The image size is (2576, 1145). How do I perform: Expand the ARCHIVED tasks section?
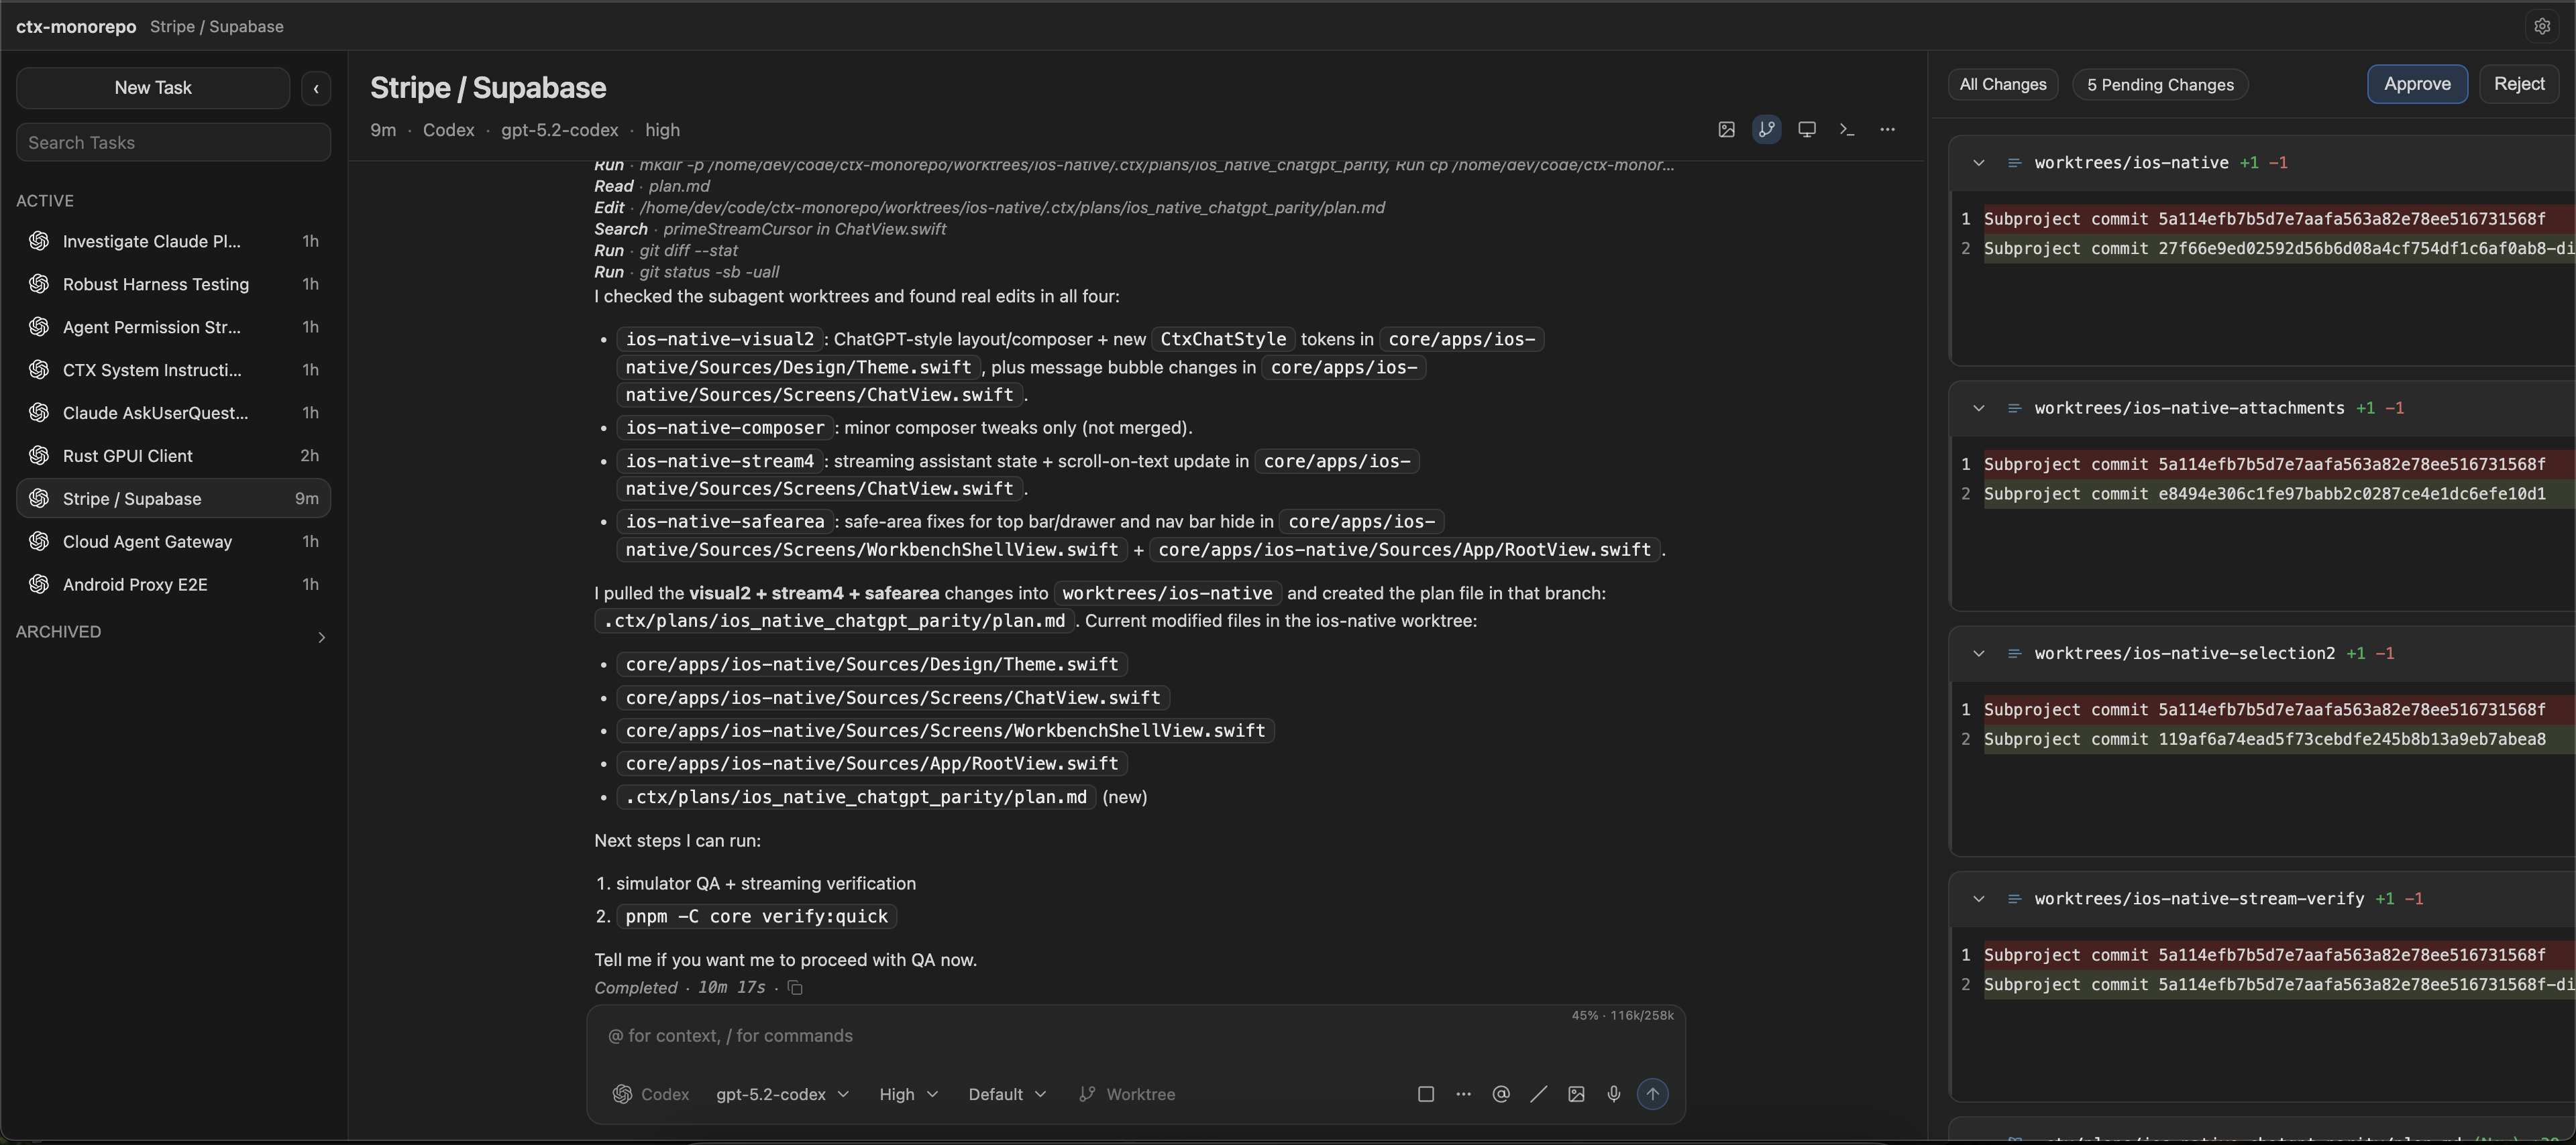pyautogui.click(x=320, y=636)
